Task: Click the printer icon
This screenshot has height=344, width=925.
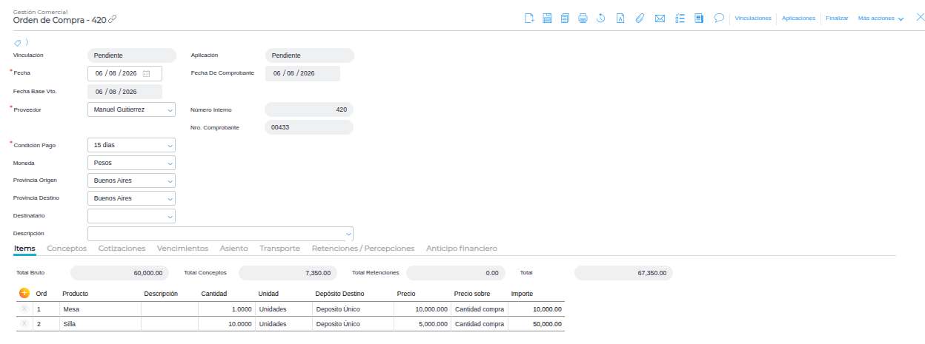Action: coord(583,18)
